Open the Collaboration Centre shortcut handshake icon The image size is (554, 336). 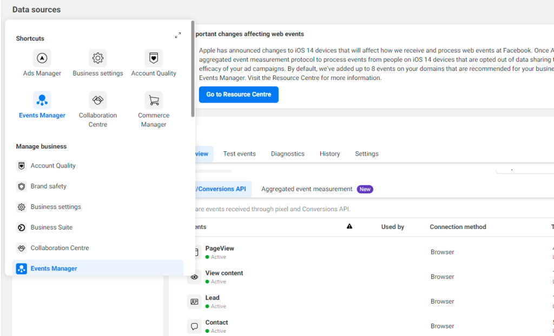click(98, 100)
